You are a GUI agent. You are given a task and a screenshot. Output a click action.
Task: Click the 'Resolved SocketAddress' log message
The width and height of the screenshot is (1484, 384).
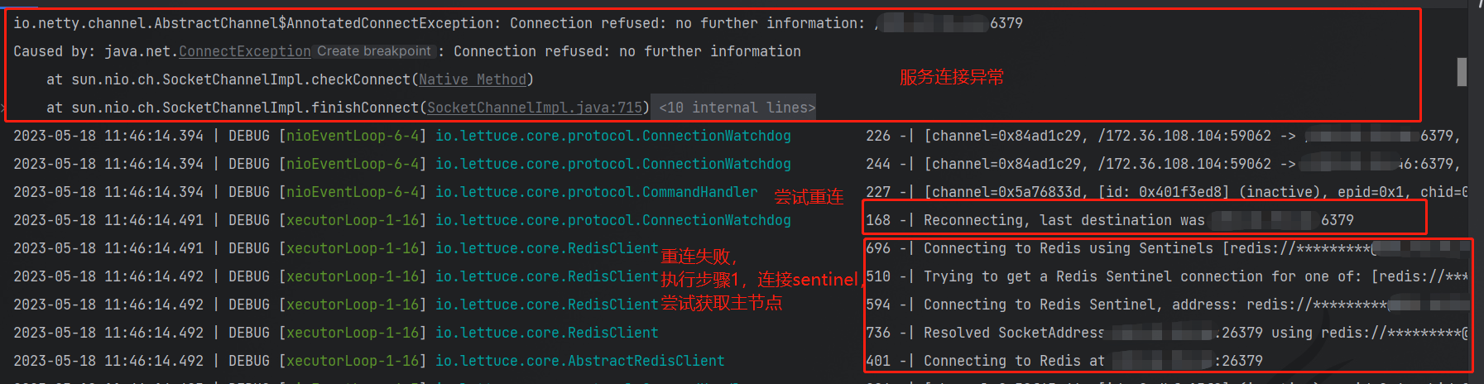tap(1014, 333)
